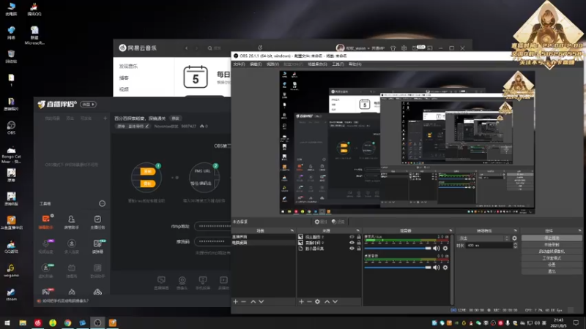Click 退出 in OBS Controls
Screen dimensions: 586x329
[x=552, y=271]
